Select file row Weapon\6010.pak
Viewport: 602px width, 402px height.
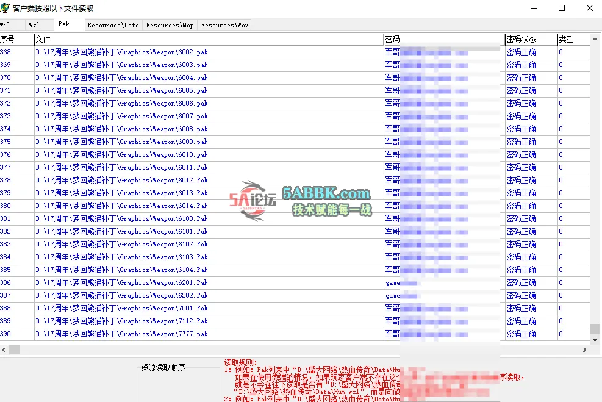coord(295,154)
